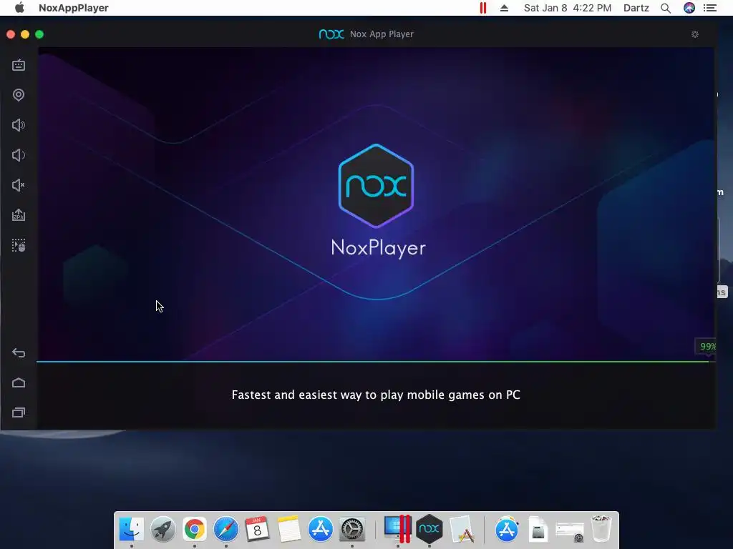Open the virtual location icon in sidebar
Screen dimensions: 733x549
click(x=19, y=95)
